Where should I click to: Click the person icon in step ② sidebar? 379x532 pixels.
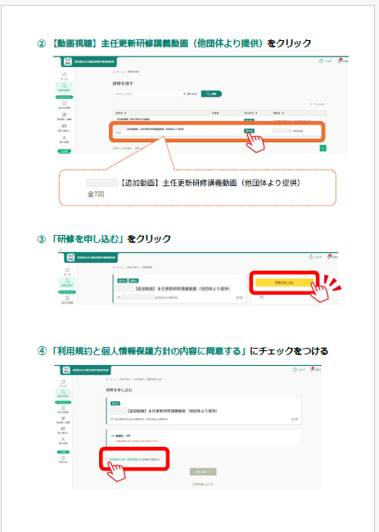pos(64,138)
